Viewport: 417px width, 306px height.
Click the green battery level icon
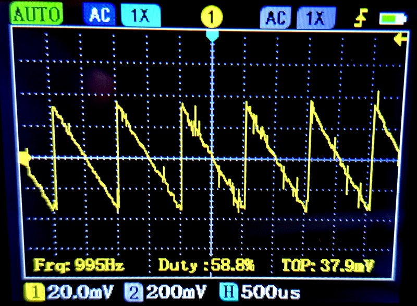click(393, 19)
